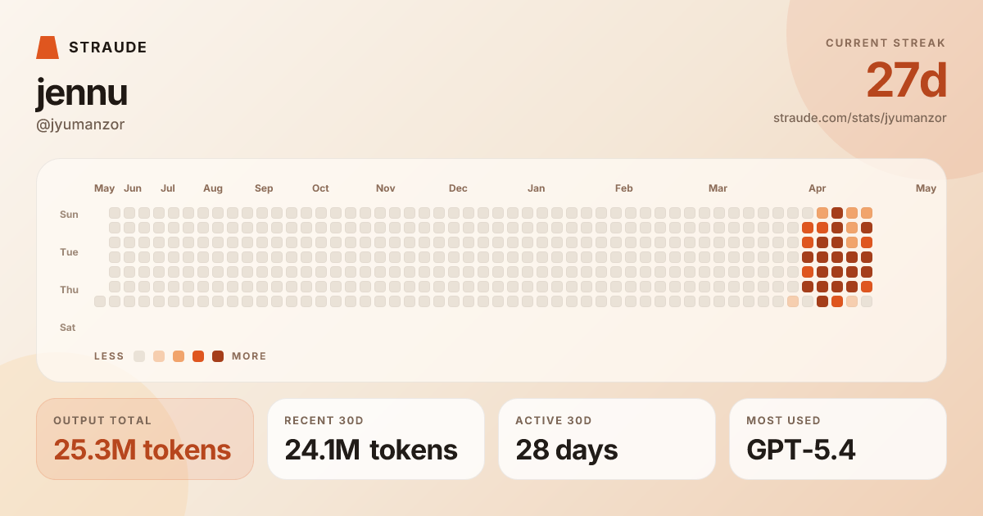Select the Output Total 25.3M tokens card
Viewport: 983px width, 516px height.
(x=145, y=439)
